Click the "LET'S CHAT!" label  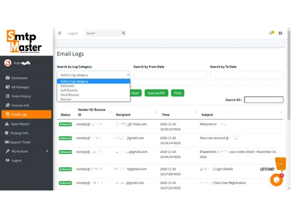267,169
